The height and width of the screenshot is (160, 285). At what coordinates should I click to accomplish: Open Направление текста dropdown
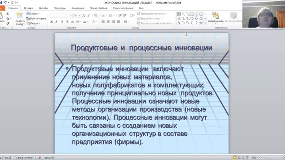[x=151, y=14]
